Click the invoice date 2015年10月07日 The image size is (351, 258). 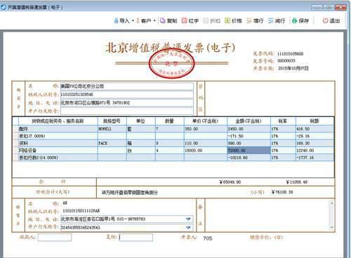(x=293, y=68)
